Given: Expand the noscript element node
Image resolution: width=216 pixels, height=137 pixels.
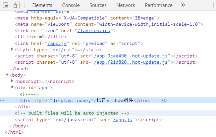Looking at the screenshot, I should [12, 81].
